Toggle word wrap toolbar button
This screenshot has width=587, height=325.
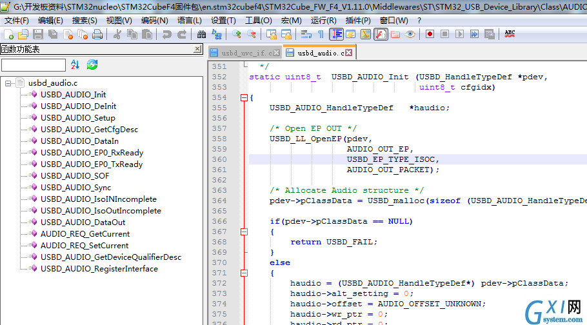(306, 34)
